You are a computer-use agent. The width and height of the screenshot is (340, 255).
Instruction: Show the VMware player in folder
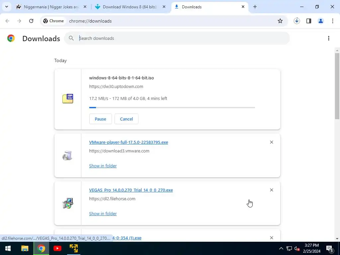point(103,166)
